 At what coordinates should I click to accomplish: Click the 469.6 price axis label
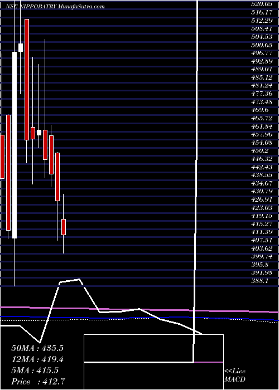(x=261, y=110)
